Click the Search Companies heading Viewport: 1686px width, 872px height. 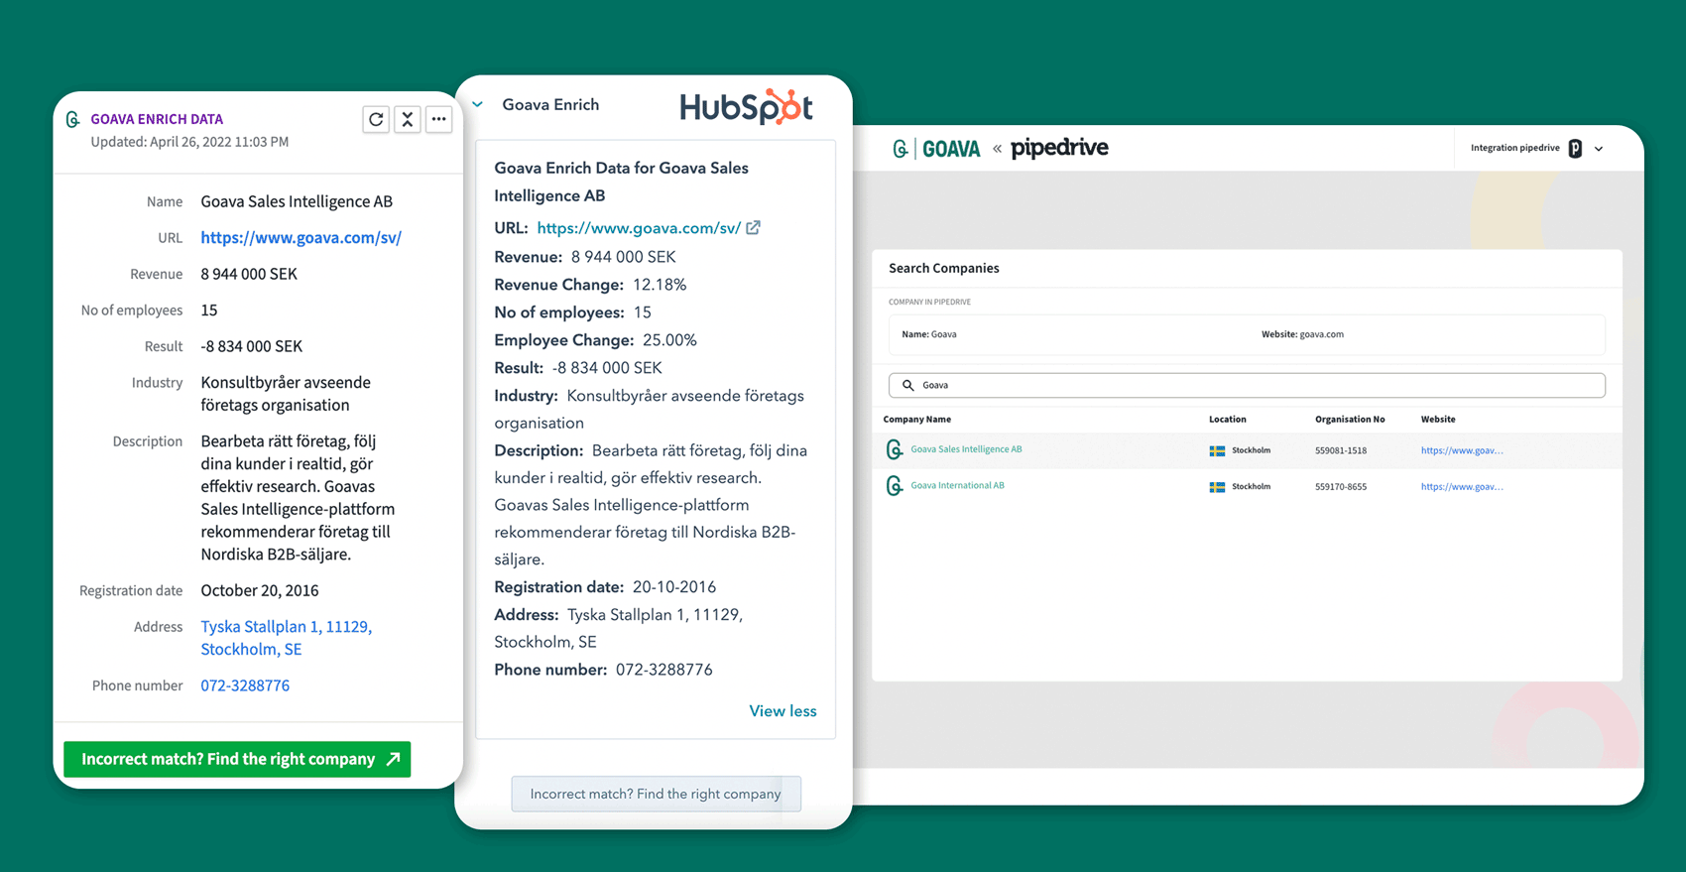point(943,268)
